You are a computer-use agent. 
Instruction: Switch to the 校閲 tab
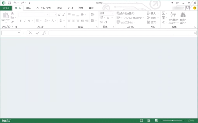coord(81,8)
